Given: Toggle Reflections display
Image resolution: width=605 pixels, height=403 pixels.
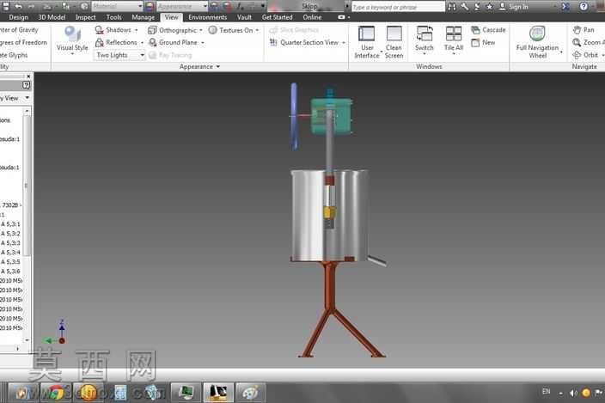Looking at the screenshot, I should 116,42.
